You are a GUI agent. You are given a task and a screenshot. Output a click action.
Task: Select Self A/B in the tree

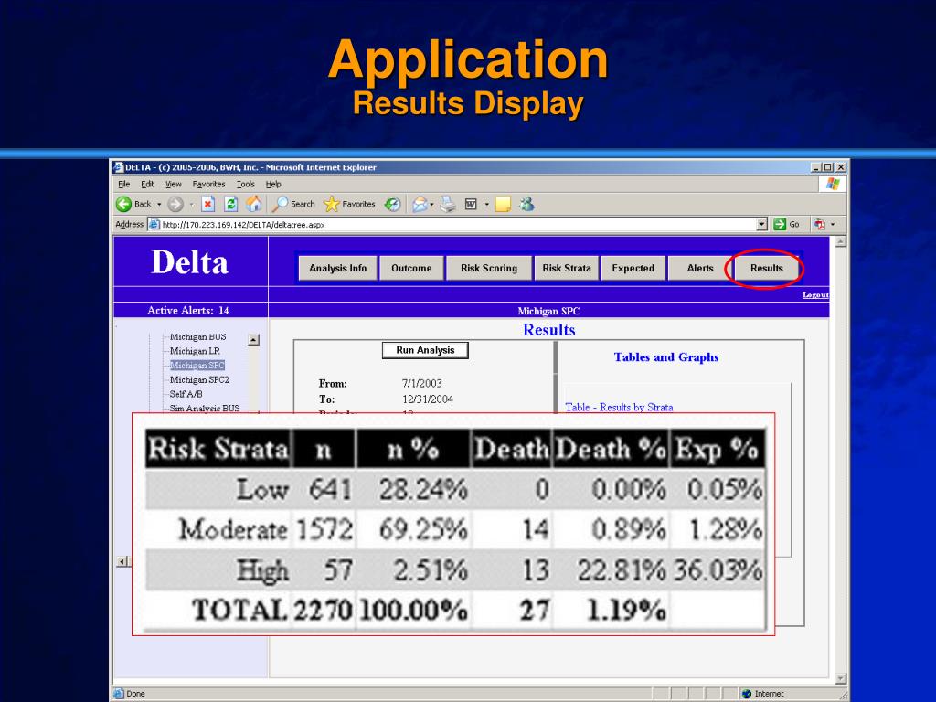point(186,394)
